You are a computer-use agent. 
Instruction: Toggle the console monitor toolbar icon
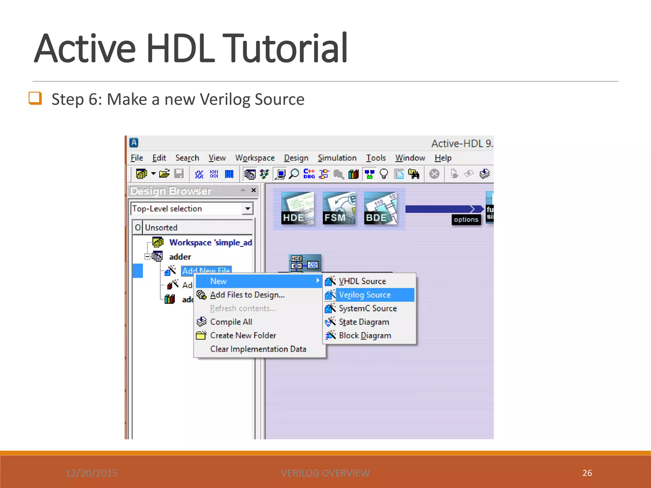[x=280, y=174]
